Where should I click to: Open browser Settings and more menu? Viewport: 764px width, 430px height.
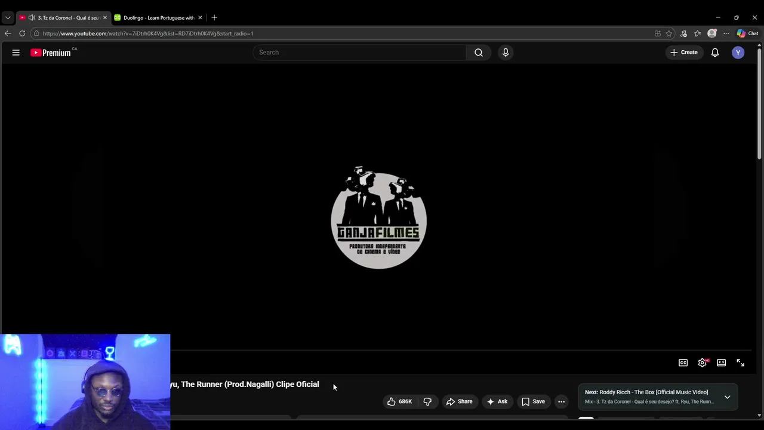tap(726, 33)
